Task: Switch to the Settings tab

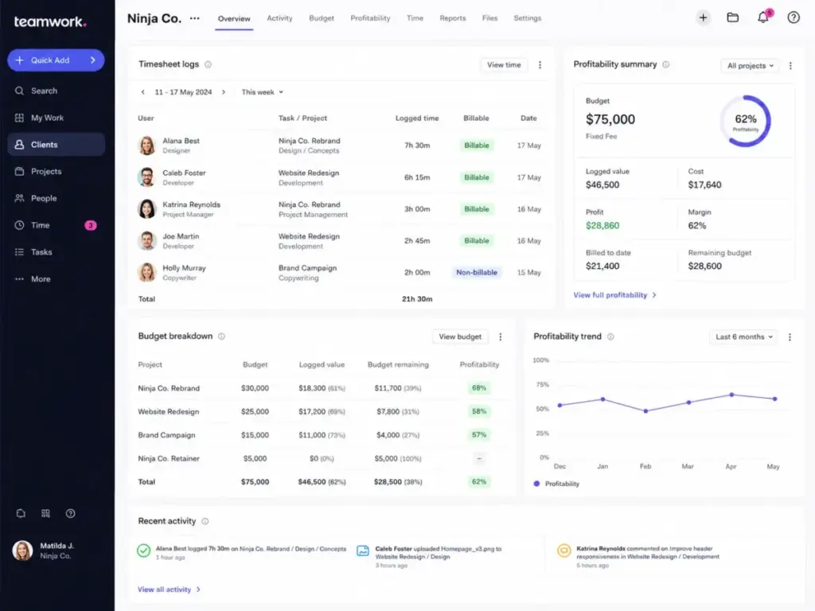Action: click(528, 18)
